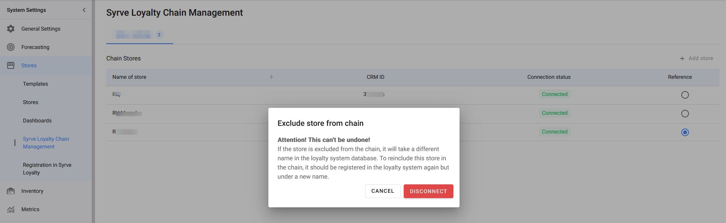Click the Connected status of first store
This screenshot has height=223, width=726.
554,94
